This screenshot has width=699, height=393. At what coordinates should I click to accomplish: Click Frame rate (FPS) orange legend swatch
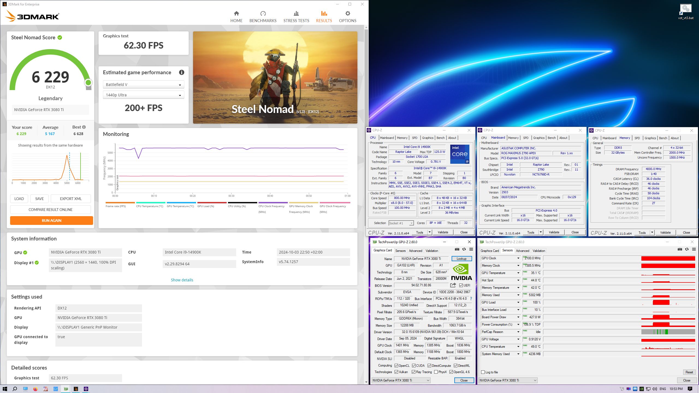[x=120, y=203]
